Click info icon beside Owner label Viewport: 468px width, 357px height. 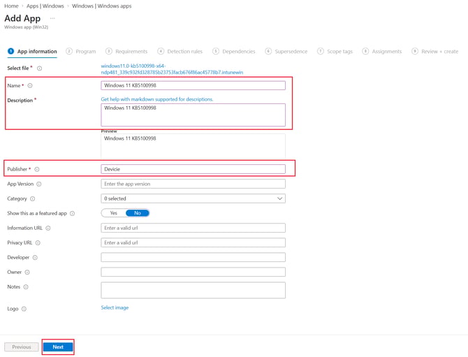pyautogui.click(x=27, y=272)
